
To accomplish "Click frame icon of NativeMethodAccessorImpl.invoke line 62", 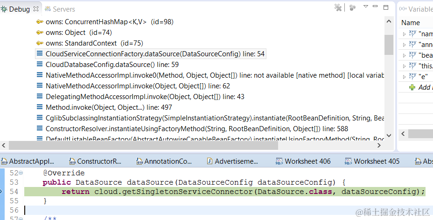I will pyautogui.click(x=40, y=86).
